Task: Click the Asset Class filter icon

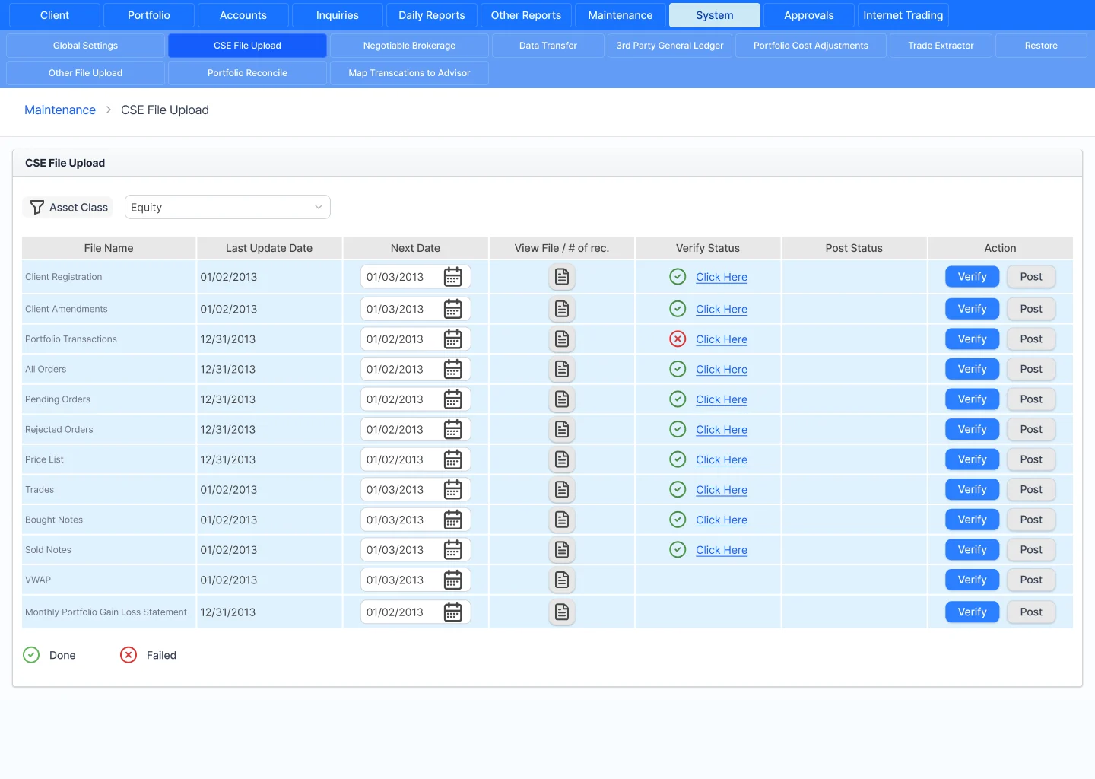Action: (x=36, y=208)
